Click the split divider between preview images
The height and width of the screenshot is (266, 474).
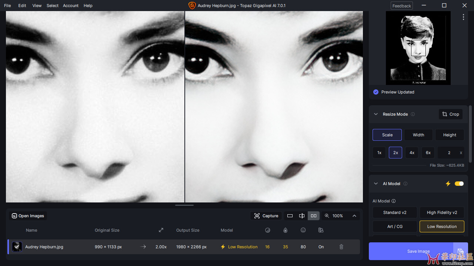[185, 107]
